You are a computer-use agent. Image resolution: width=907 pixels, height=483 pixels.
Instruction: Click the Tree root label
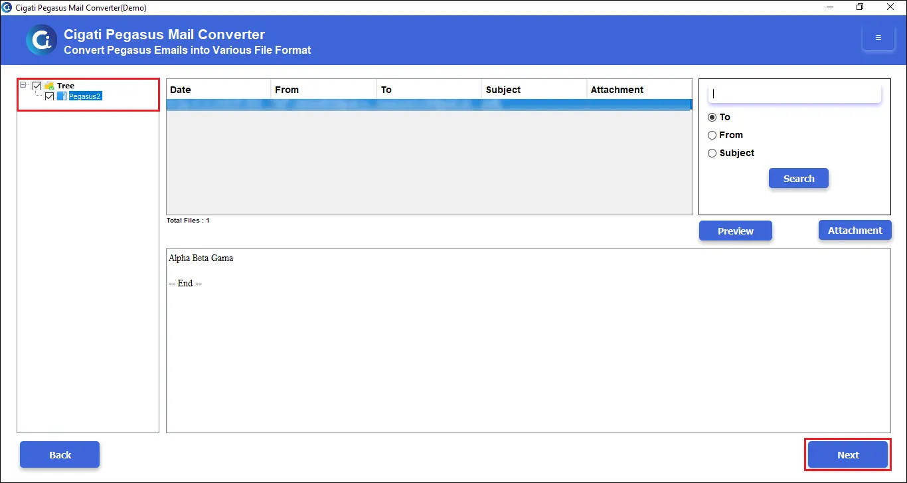pyautogui.click(x=66, y=86)
